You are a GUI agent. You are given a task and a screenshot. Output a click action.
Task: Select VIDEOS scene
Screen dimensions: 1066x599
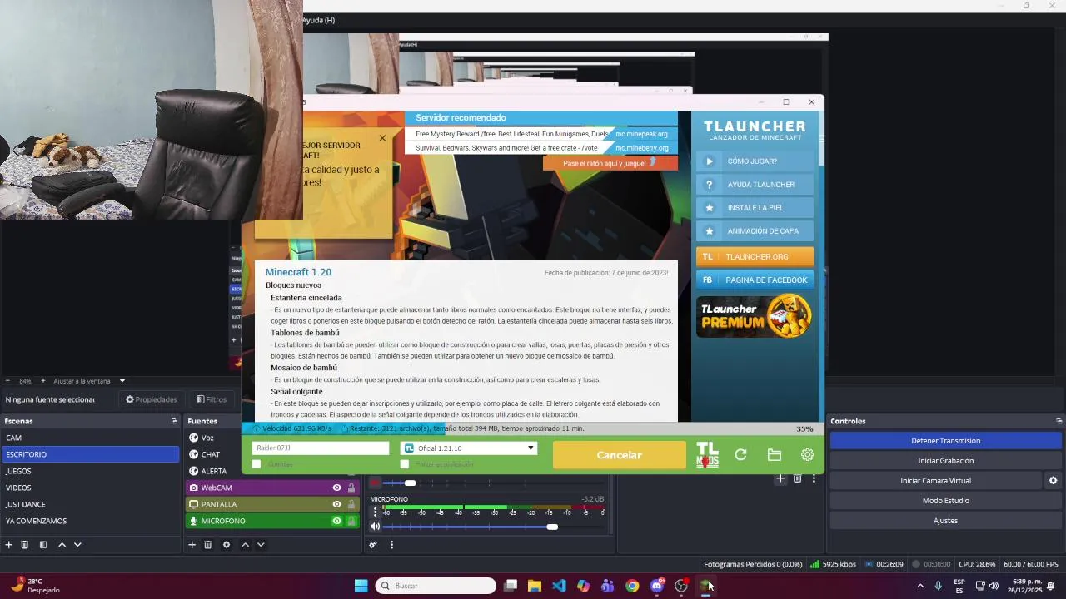(x=90, y=488)
